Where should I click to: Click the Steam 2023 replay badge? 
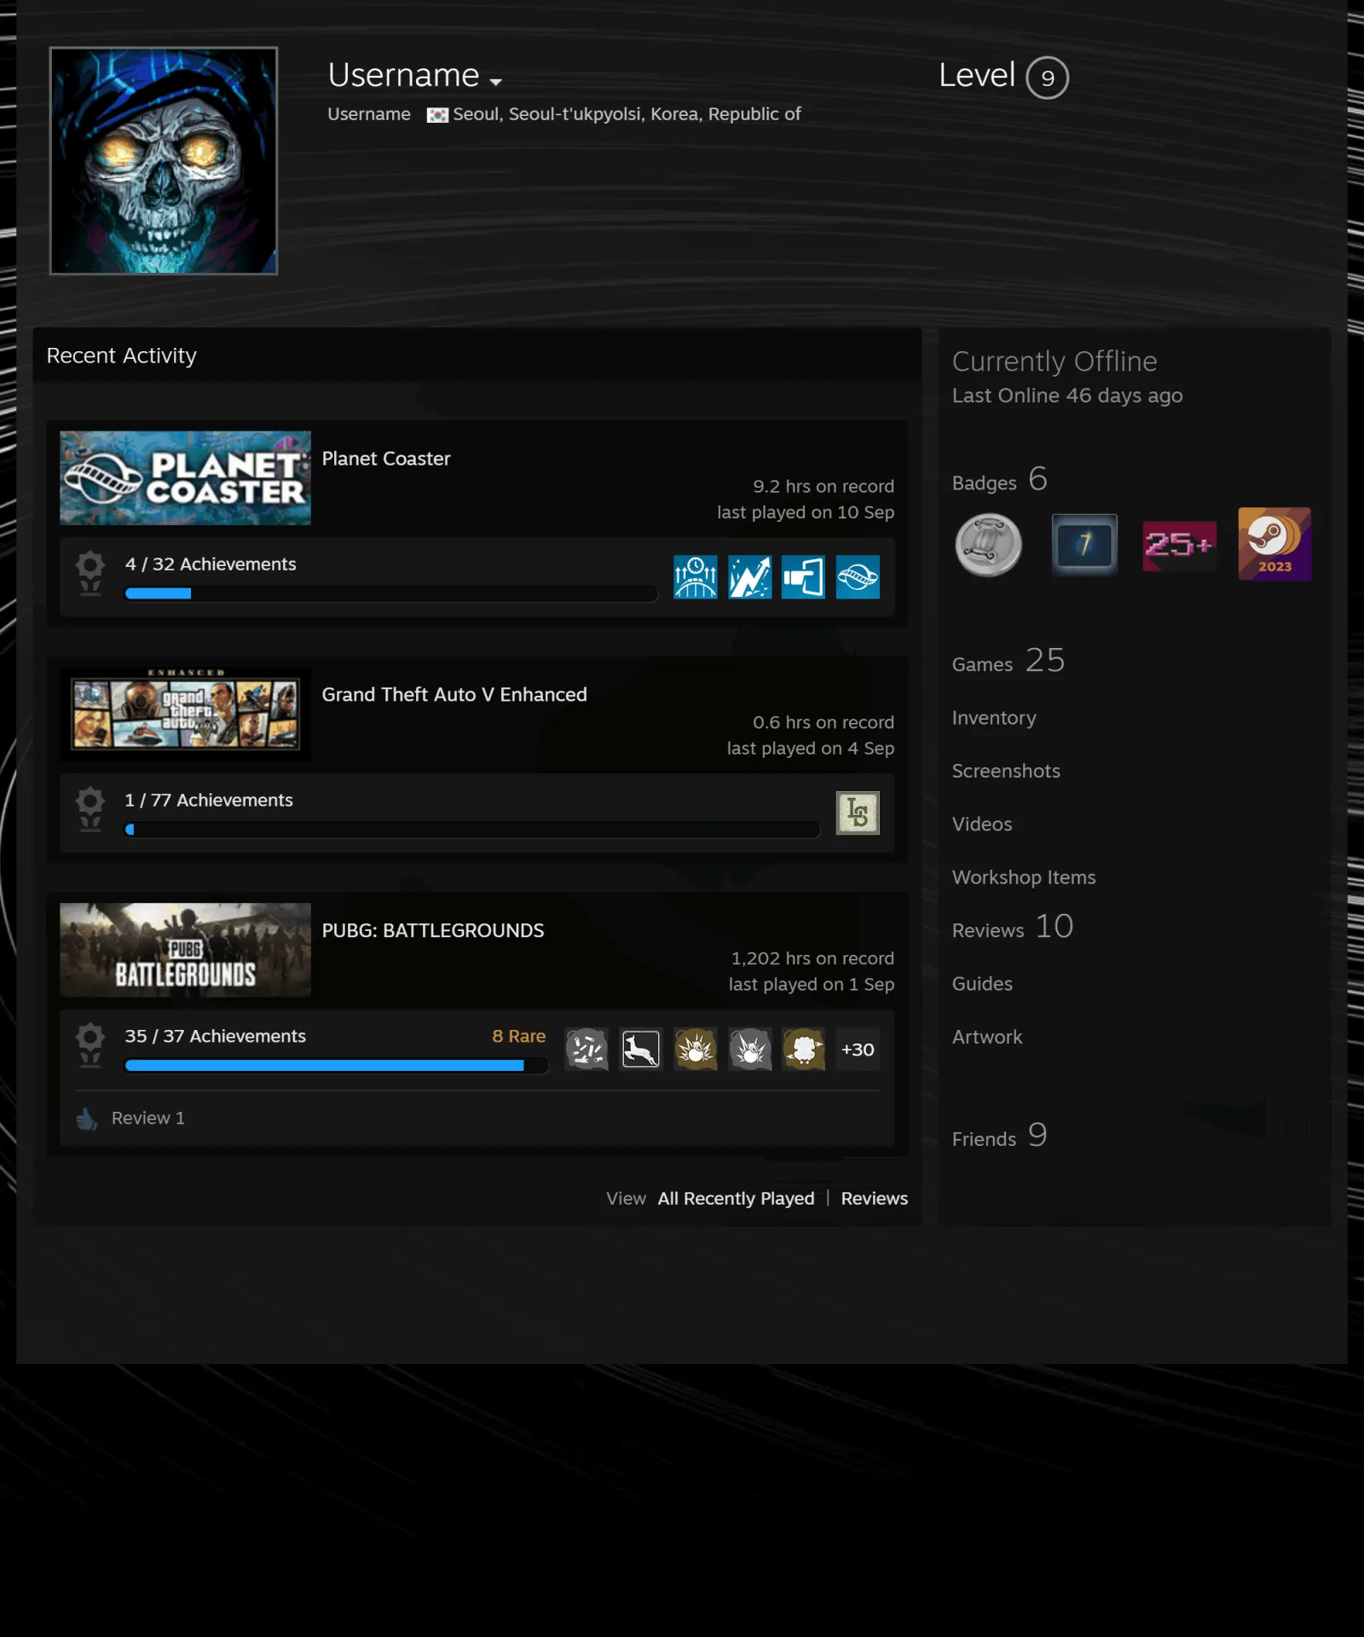(x=1274, y=544)
